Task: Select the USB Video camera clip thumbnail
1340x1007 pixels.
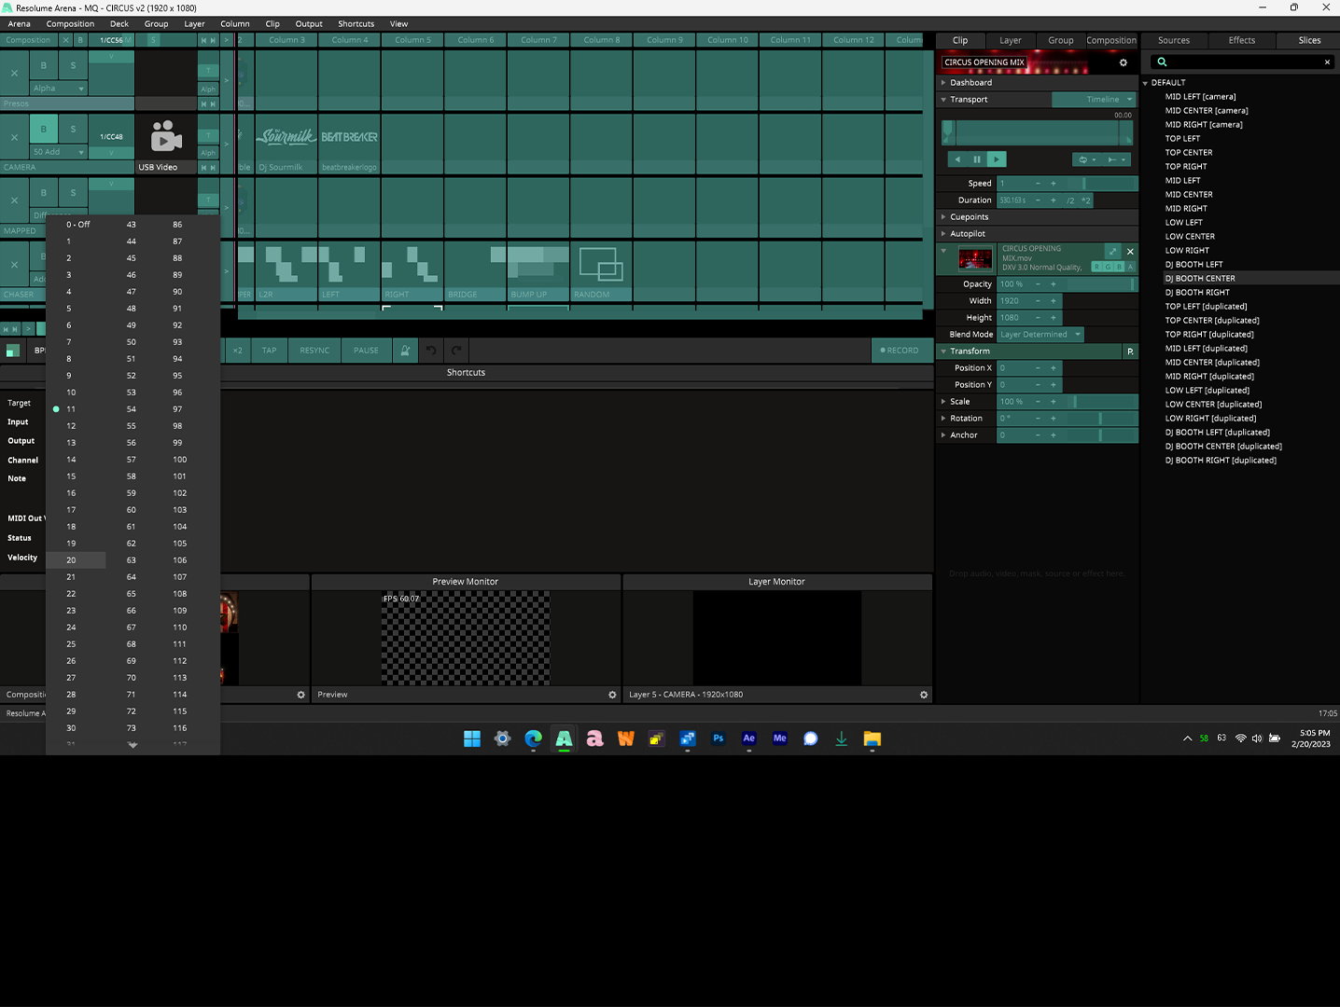Action: (x=165, y=138)
